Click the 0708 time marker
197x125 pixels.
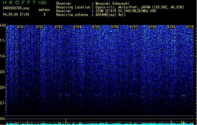click(153, 27)
